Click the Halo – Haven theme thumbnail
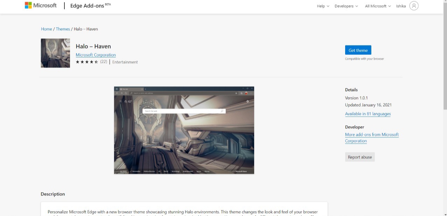Viewport: 447px width, 216px height. [55, 53]
